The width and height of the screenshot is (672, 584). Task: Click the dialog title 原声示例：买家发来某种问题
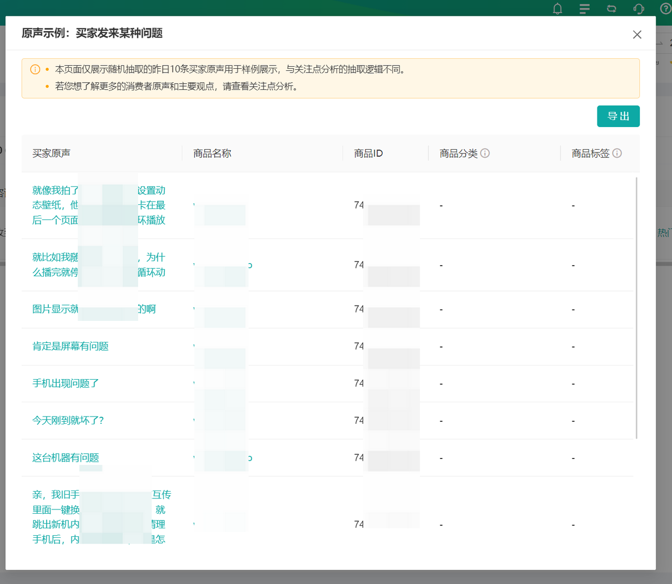coord(92,33)
